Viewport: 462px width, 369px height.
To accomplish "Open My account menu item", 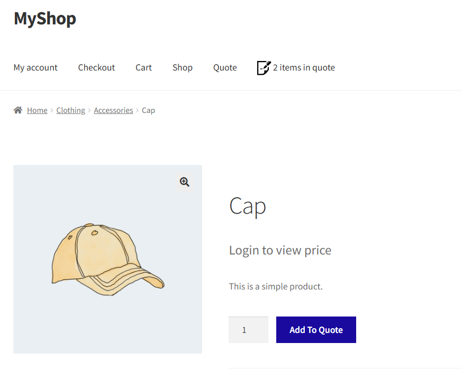I will [x=35, y=68].
